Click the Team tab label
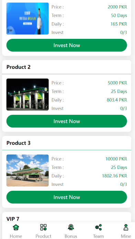The width and height of the screenshot is (135, 239). (98, 236)
